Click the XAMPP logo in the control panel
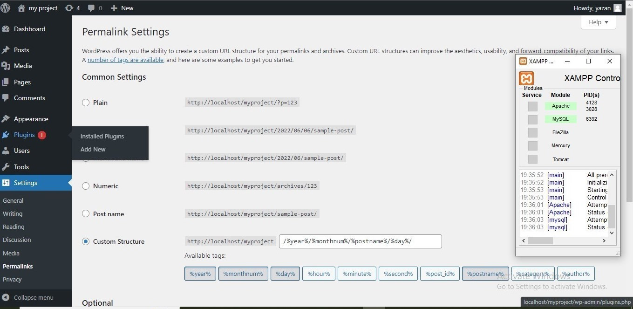Screen dimensions: 633x309 (x=526, y=78)
